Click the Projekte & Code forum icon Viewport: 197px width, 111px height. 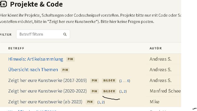pyautogui.click(x=3, y=4)
